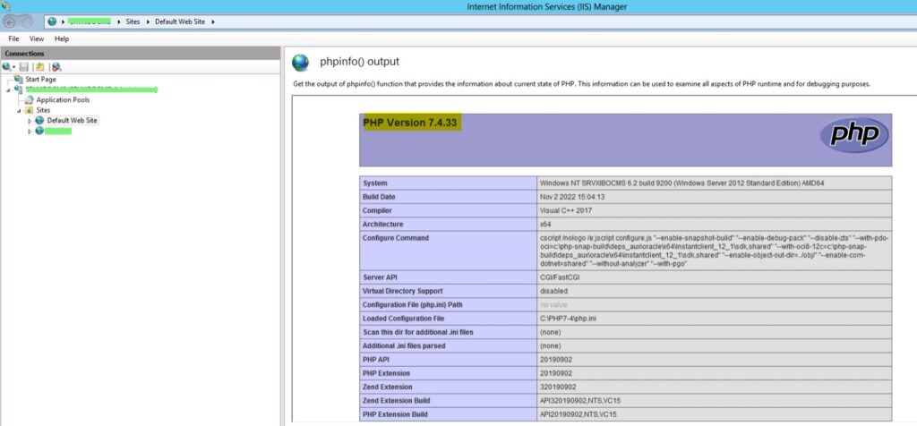This screenshot has width=917, height=426.
Task: Click the 'PHP API' row label
Action: [375, 360]
